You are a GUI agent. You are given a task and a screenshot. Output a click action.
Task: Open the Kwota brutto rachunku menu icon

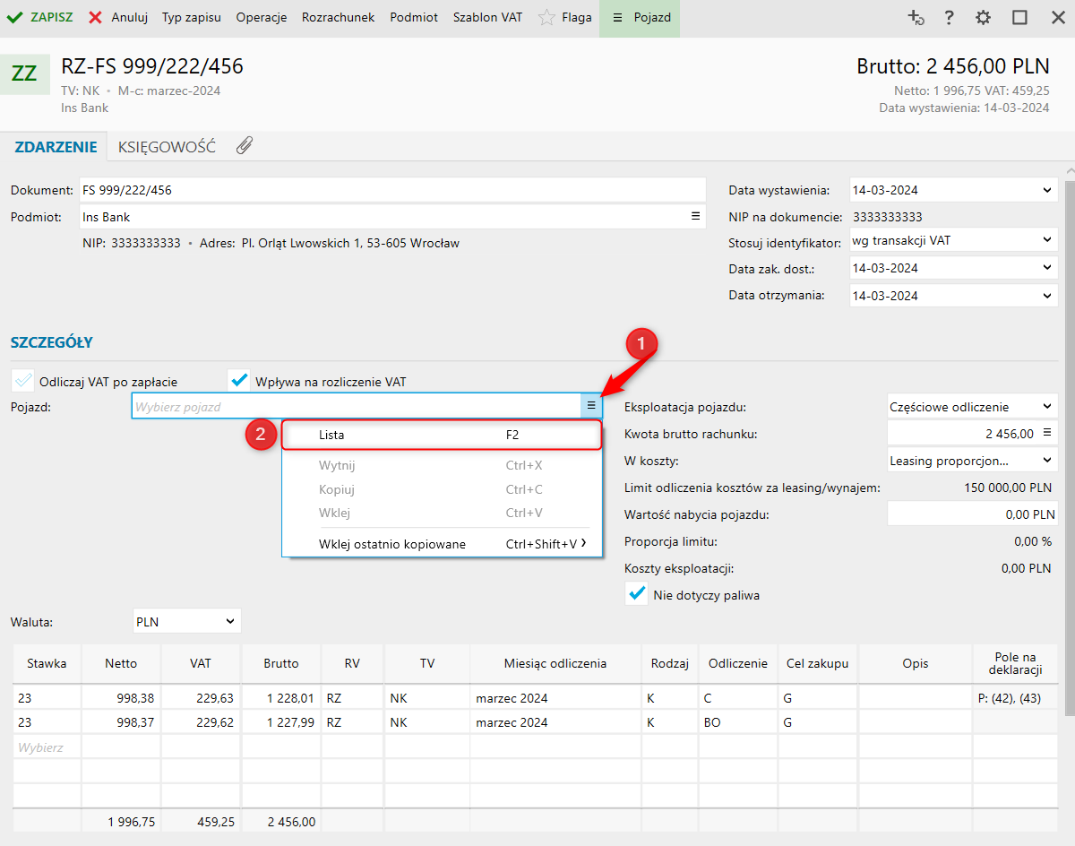1046,434
